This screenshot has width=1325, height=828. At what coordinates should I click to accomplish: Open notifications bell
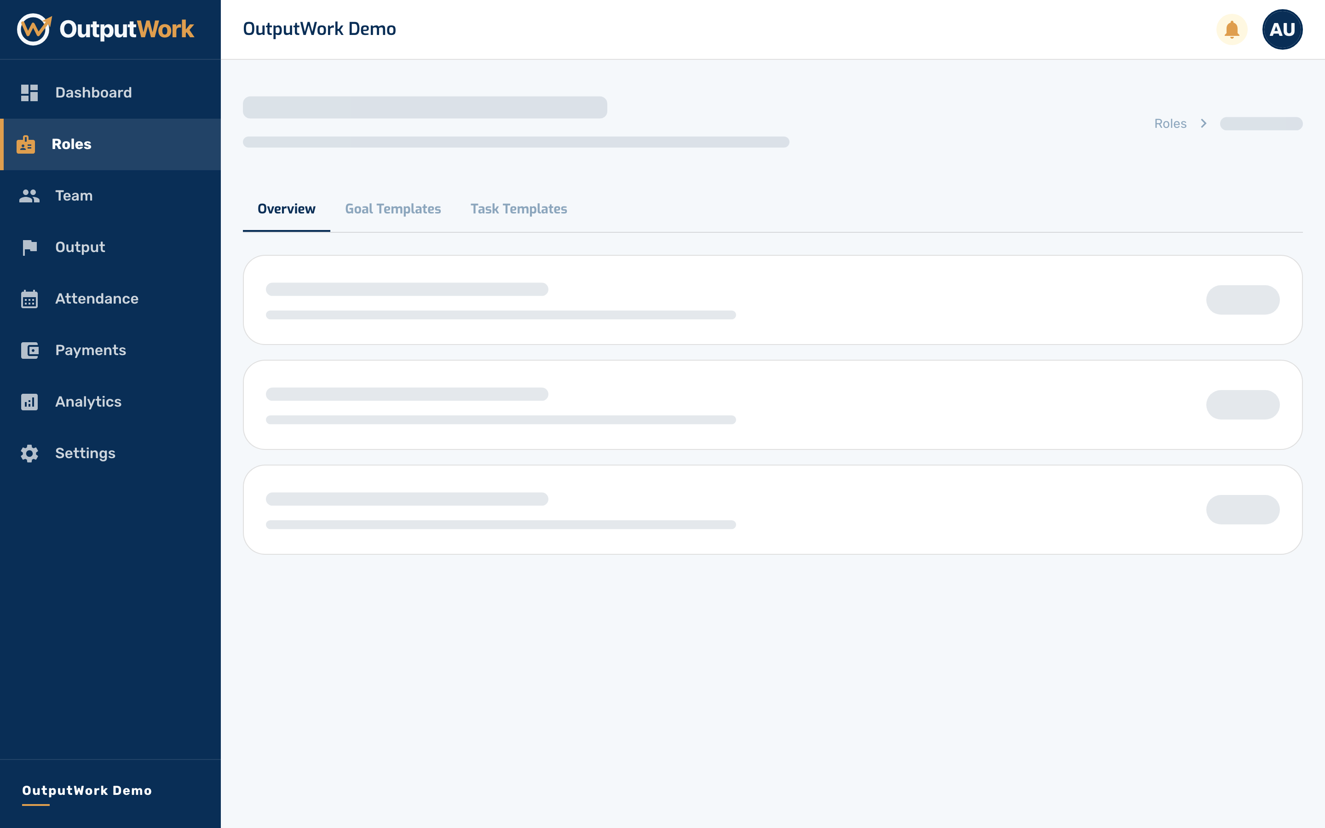coord(1232,29)
